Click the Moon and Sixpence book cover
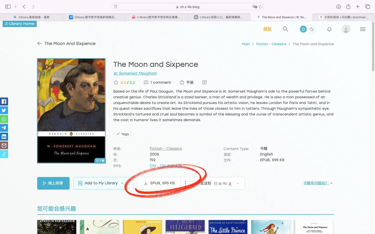375x234 pixels. point(71,111)
